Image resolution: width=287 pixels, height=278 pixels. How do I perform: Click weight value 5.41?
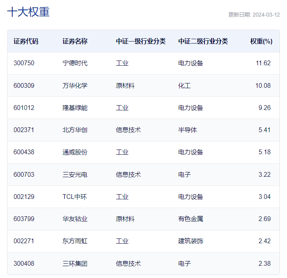(264, 130)
